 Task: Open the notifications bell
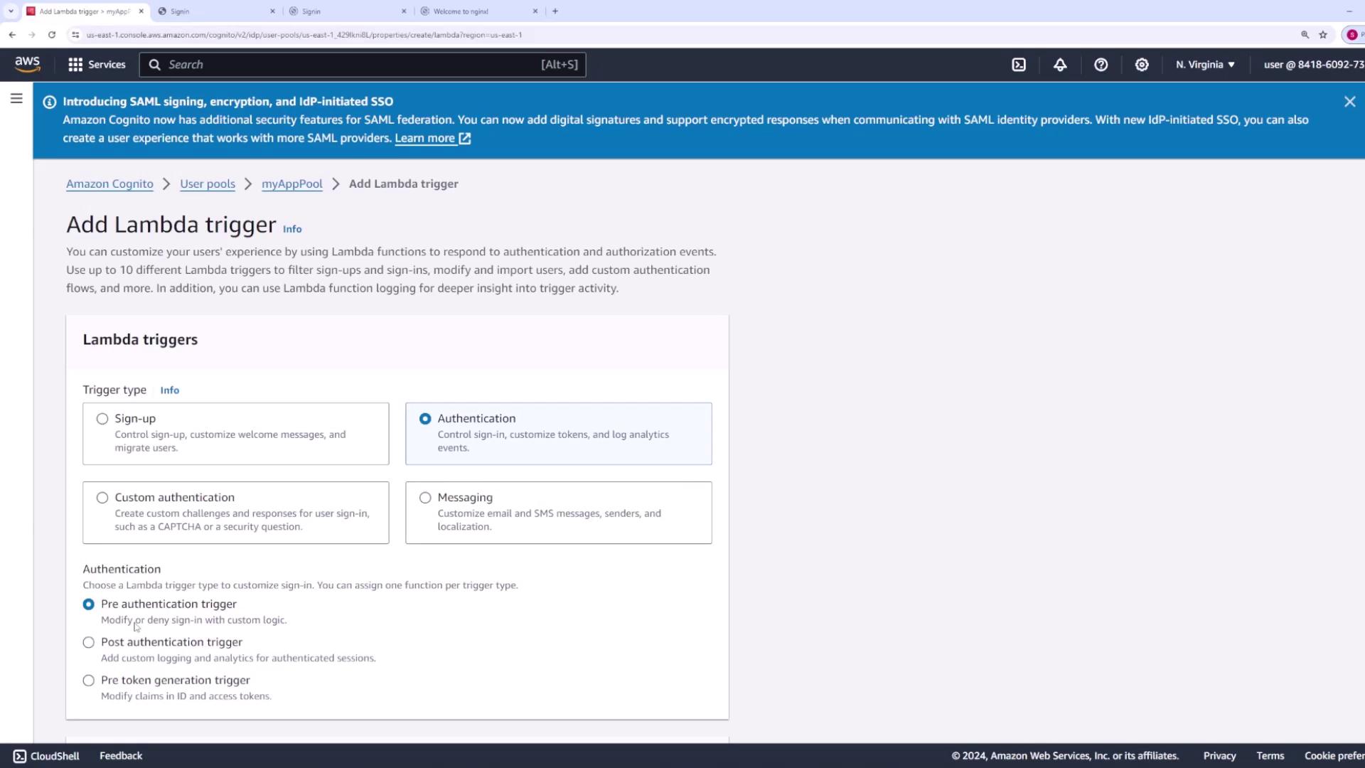1060,65
